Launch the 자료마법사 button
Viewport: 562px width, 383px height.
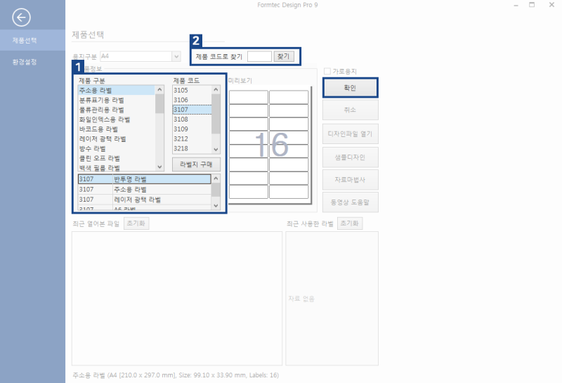[350, 180]
